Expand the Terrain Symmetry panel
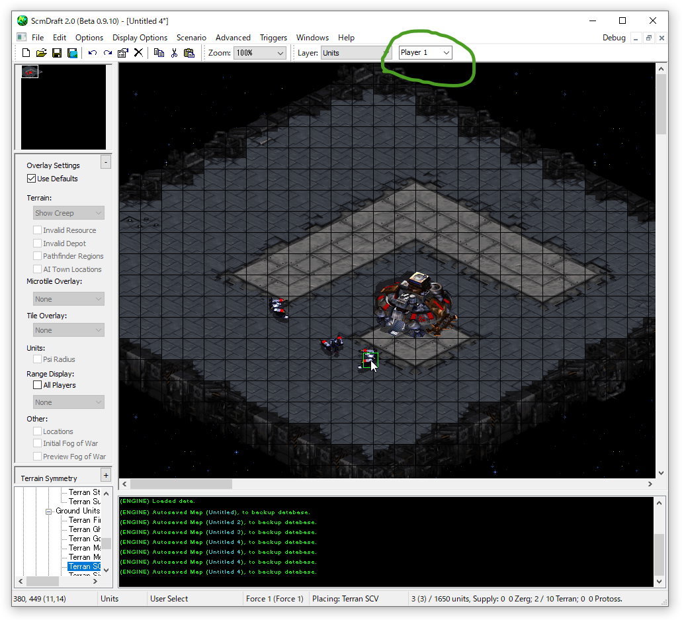Screen dimensions: 682x620 (106, 475)
